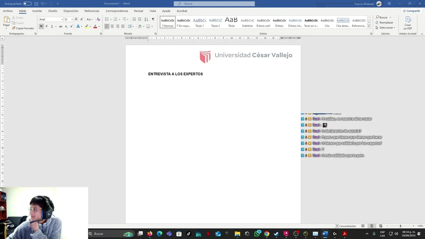Click Copiar formato button

pos(23,28)
